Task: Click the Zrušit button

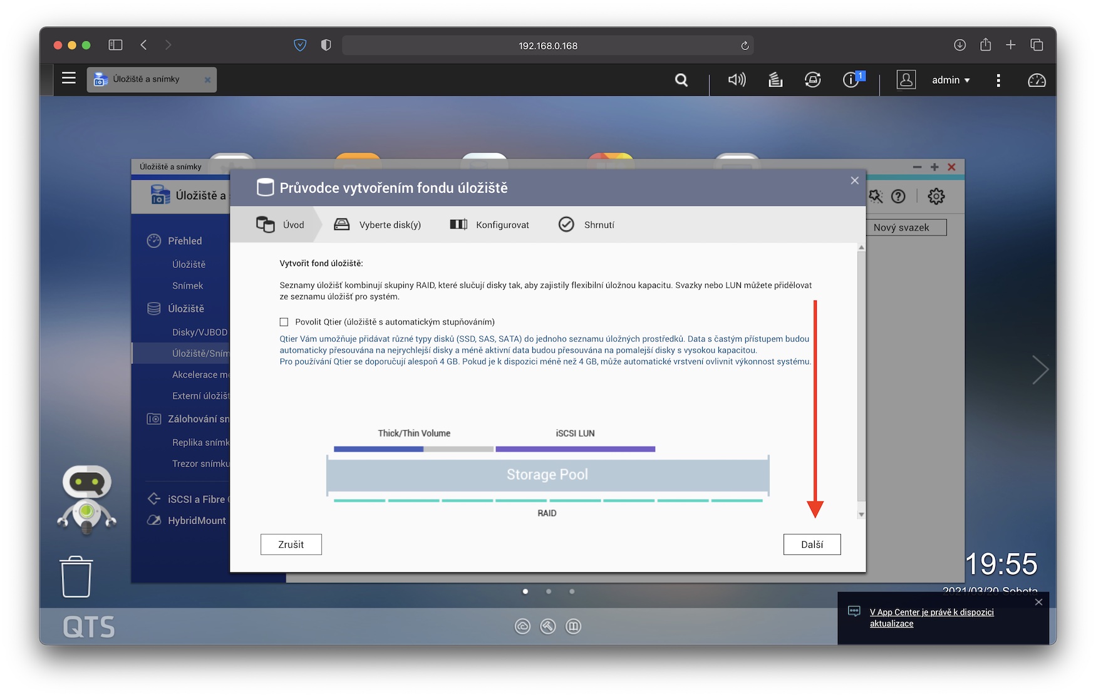Action: point(291,544)
